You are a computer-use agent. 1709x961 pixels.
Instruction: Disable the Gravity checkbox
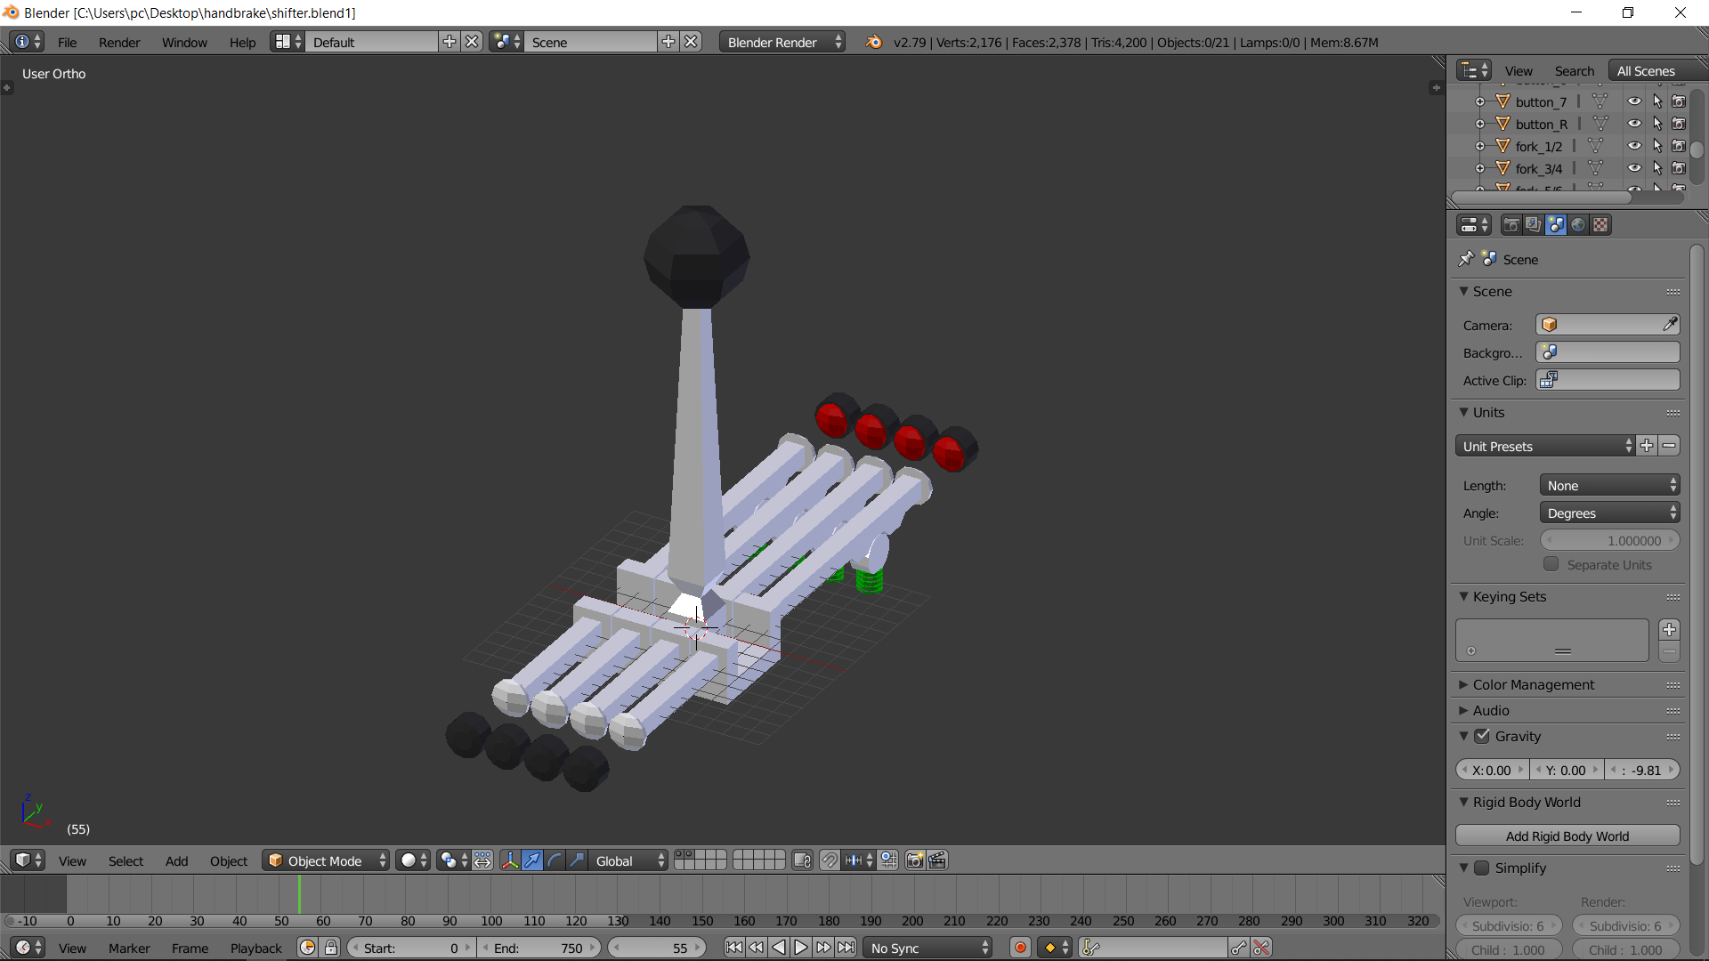click(x=1482, y=737)
